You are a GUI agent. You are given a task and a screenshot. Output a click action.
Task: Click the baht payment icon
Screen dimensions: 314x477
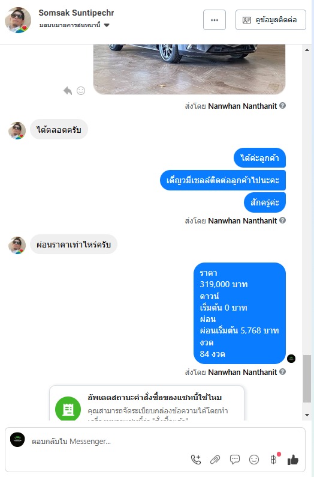click(273, 459)
